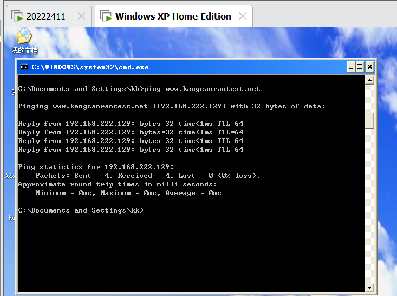Close the cmd.exe window
Image resolution: width=397 pixels, height=296 pixels.
tap(369, 67)
